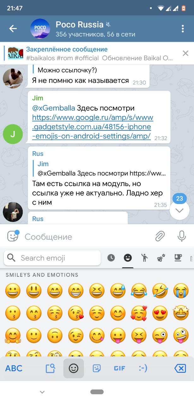Open the three-dot chat options menu
Image resolution: width=194 pixels, height=403 pixels.
click(x=183, y=29)
